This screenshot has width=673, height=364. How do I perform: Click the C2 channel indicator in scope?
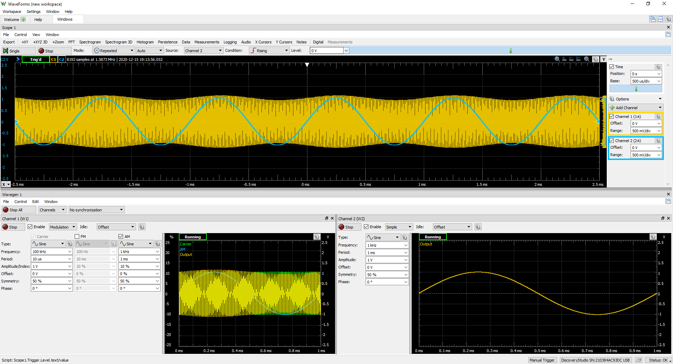(62, 59)
